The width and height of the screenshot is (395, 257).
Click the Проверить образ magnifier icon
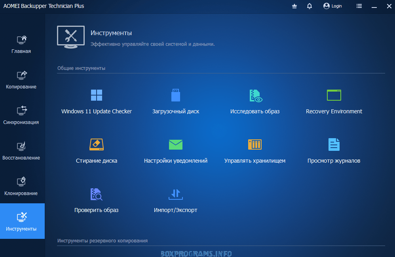[x=97, y=194]
